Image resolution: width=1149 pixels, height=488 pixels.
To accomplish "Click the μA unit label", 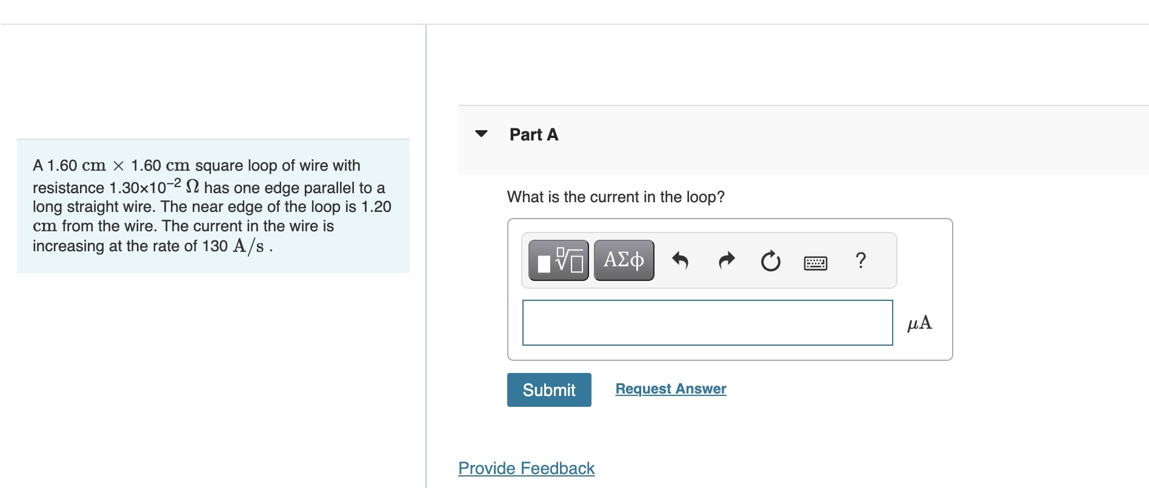I will click(919, 323).
